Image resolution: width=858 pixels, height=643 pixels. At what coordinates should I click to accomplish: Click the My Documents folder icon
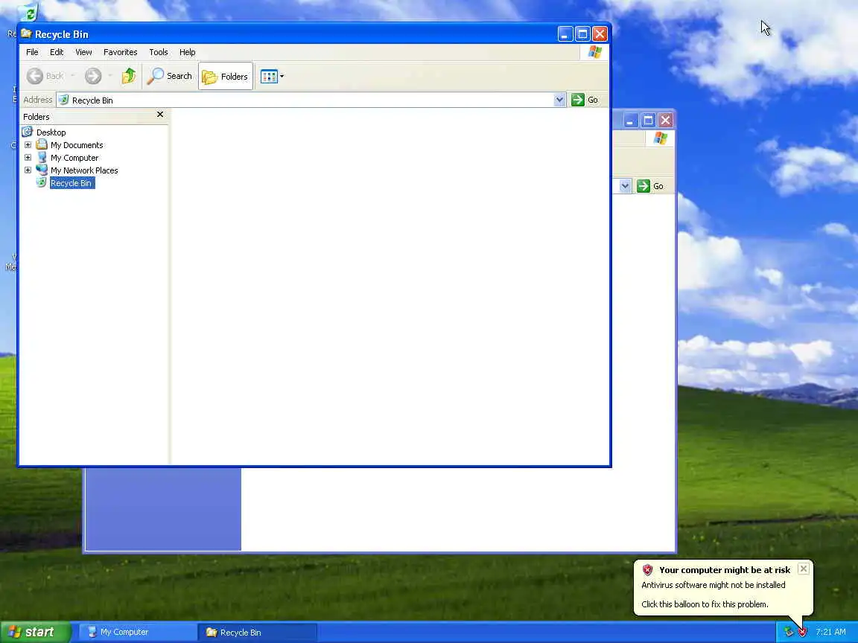coord(42,145)
